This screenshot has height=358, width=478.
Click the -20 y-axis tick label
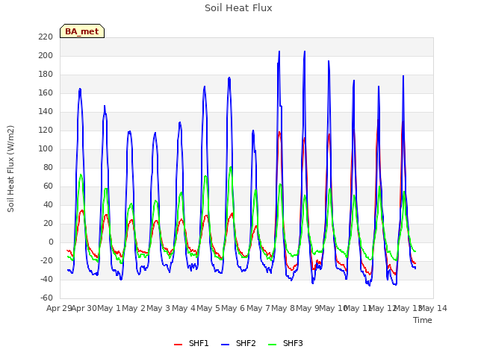(46, 260)
